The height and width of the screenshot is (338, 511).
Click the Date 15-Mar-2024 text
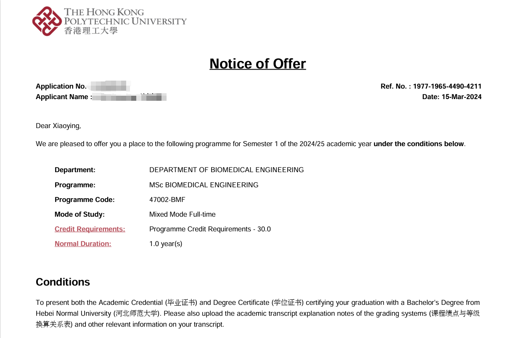(452, 97)
